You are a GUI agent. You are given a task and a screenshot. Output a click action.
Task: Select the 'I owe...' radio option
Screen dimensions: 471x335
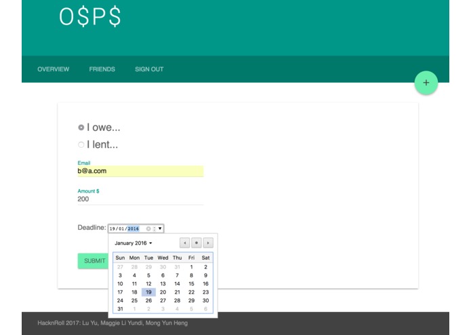coord(81,127)
